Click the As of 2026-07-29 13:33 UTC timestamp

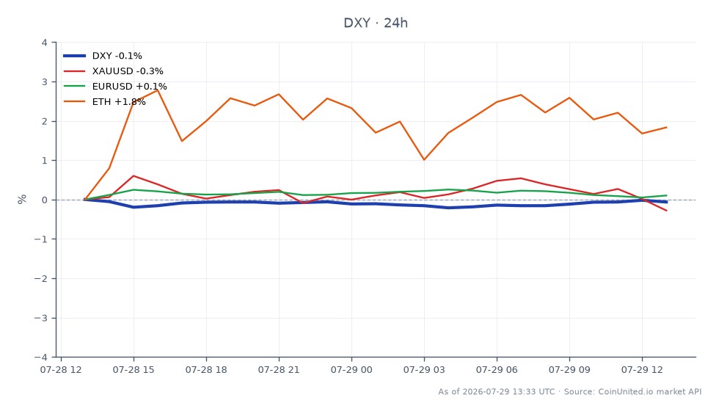click(496, 391)
